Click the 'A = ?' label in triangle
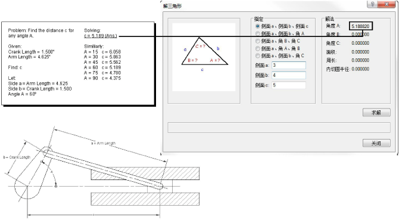The image size is (399, 220). pos(215,60)
